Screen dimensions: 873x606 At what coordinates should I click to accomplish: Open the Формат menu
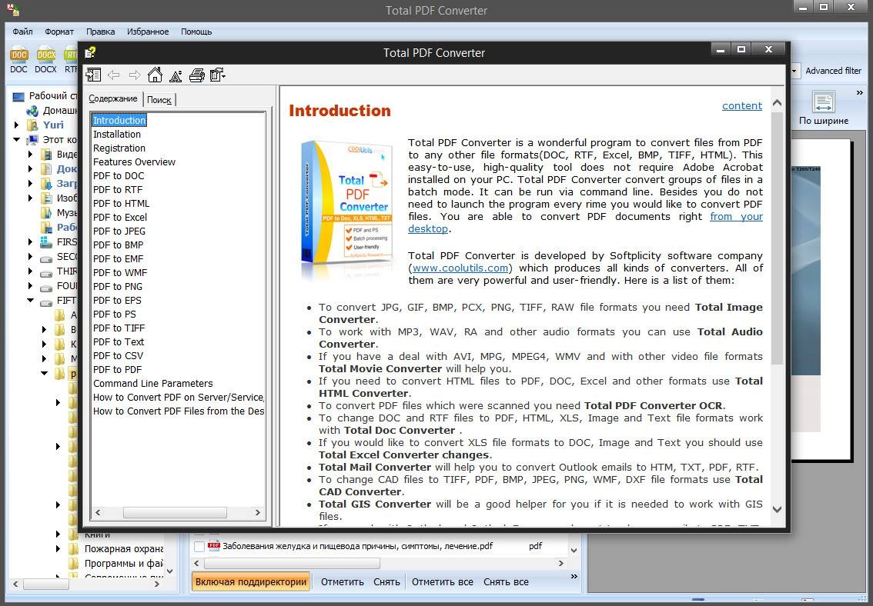pos(59,32)
